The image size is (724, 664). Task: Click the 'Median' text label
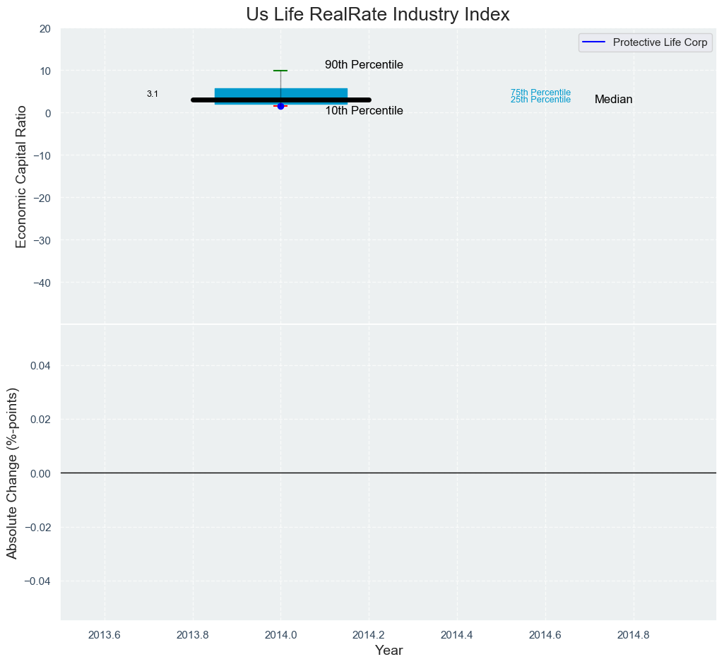coord(613,100)
